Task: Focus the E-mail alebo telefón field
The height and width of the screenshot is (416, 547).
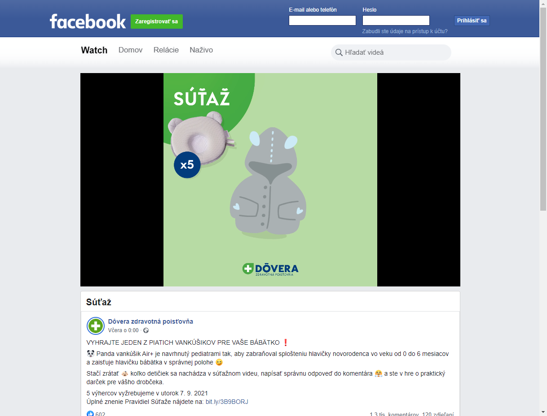Action: 322,21
